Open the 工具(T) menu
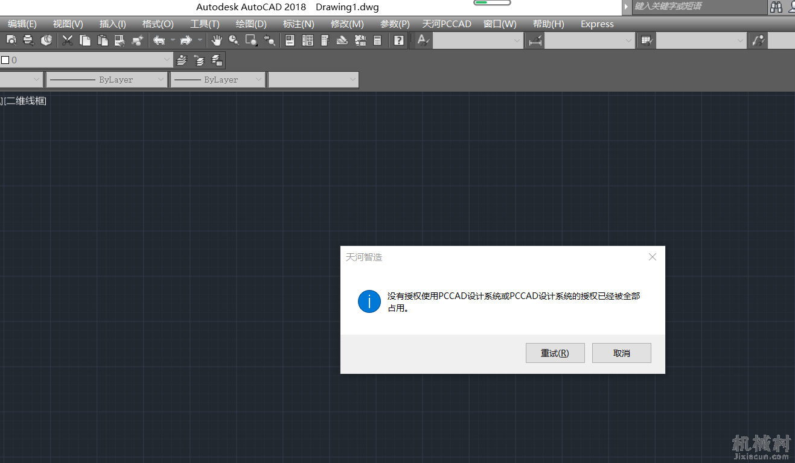 pos(205,24)
